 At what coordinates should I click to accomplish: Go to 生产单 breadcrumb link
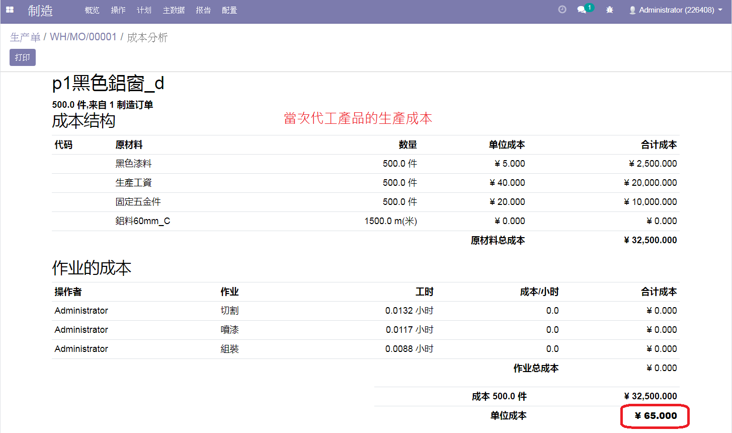(x=25, y=37)
